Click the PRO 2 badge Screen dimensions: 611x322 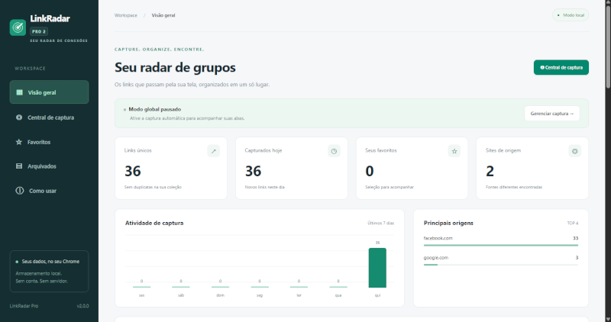click(39, 31)
